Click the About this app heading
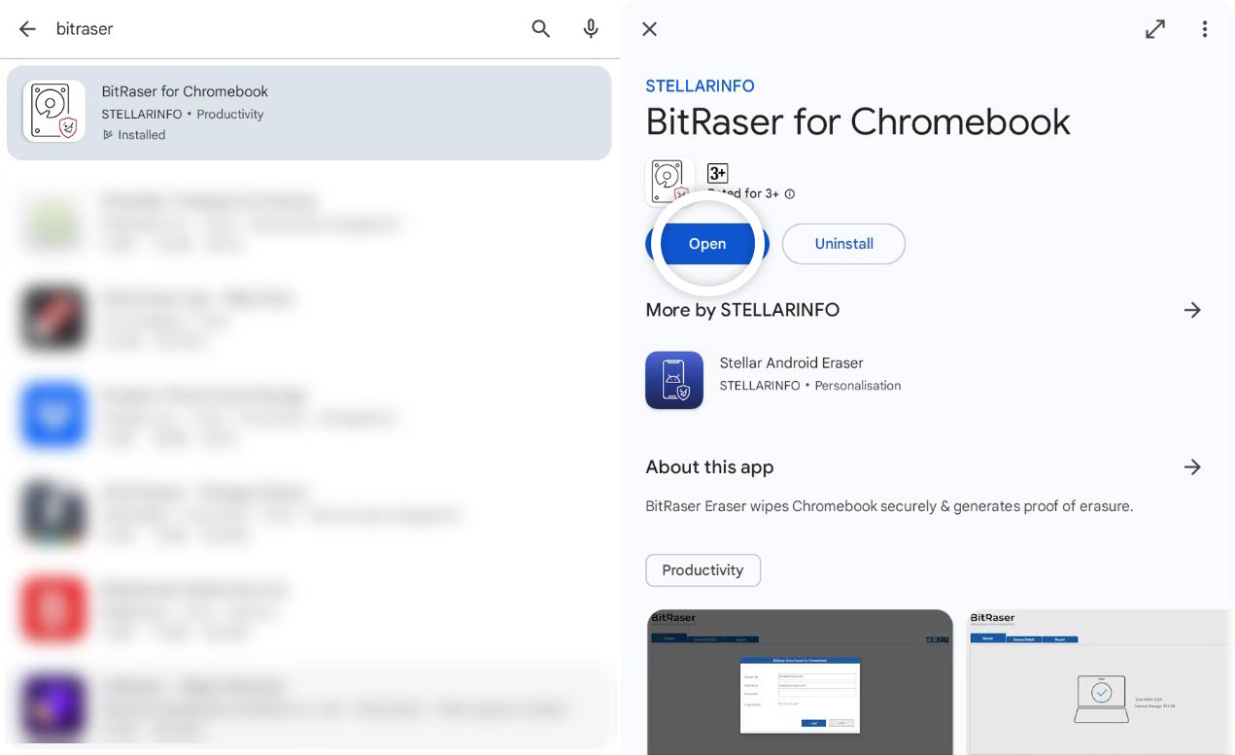The width and height of the screenshot is (1235, 755). click(x=709, y=467)
